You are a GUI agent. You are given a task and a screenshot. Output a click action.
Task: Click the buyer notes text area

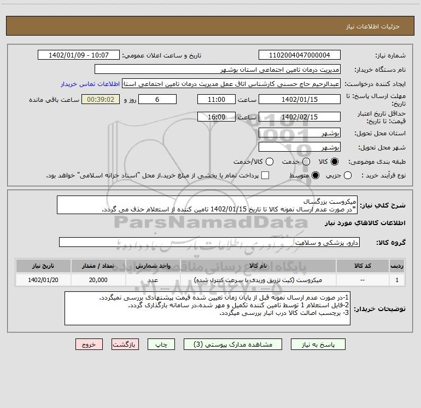(x=207, y=308)
